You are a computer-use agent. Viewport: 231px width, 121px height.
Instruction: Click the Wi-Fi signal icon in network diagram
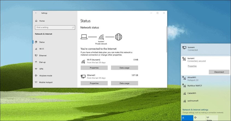101,37
